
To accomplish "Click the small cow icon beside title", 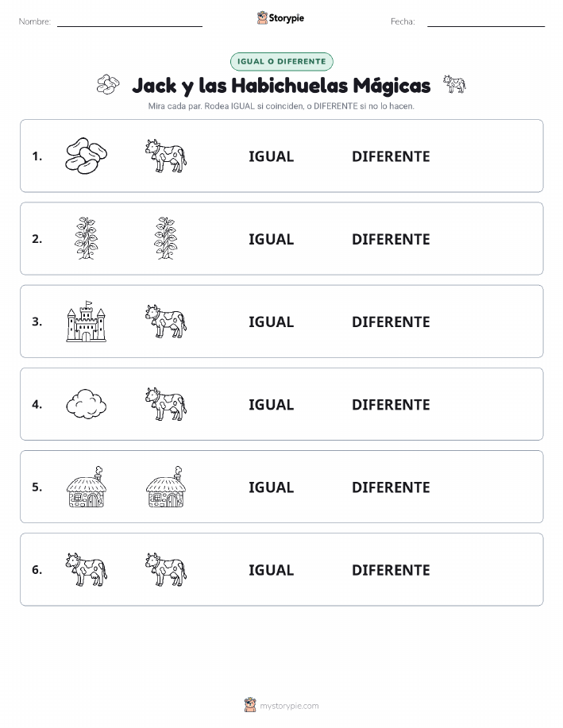I will coord(454,84).
